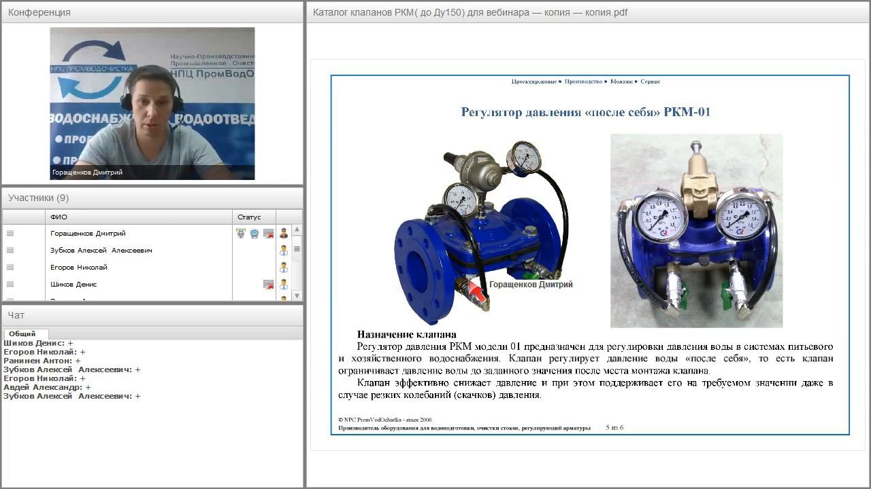871x489 pixels.
Task: Click the presenter avatar icon for Горащенков Дмитрий
Action: pyautogui.click(x=284, y=233)
